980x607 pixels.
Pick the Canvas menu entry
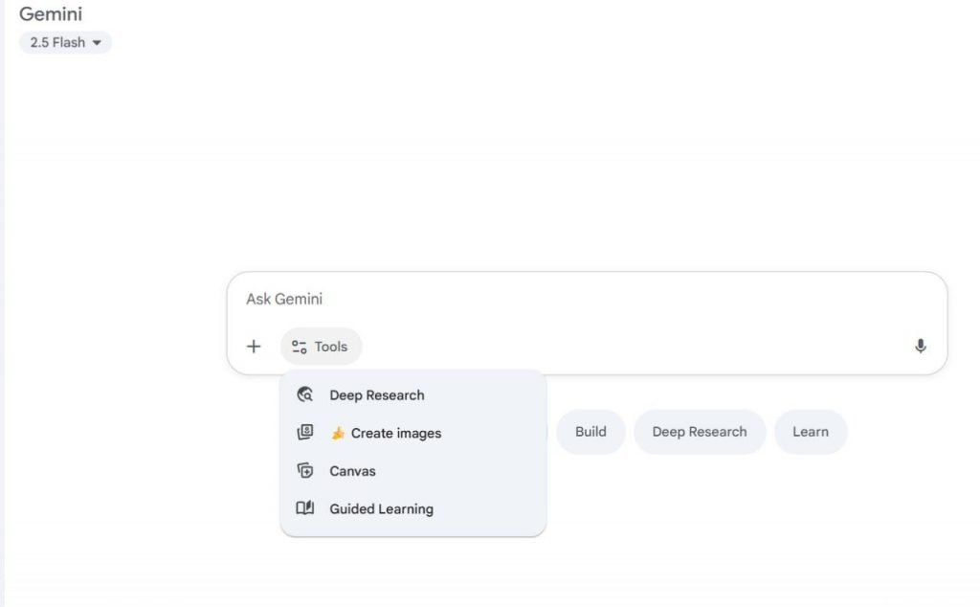click(353, 471)
